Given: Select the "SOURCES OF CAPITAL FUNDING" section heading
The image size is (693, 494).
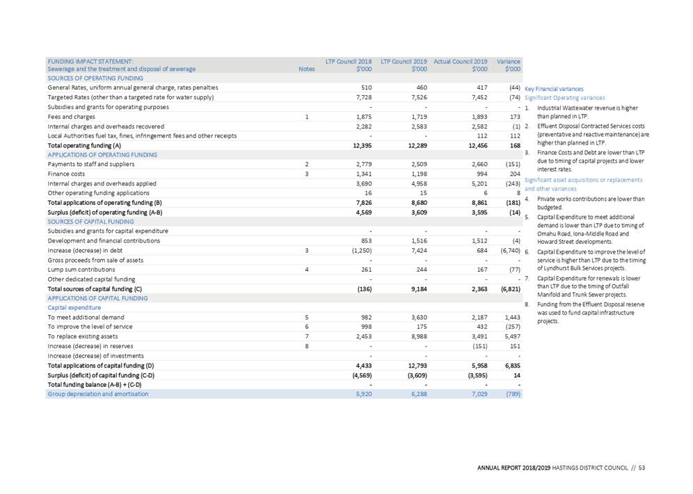Looking at the screenshot, I should click(90, 222).
